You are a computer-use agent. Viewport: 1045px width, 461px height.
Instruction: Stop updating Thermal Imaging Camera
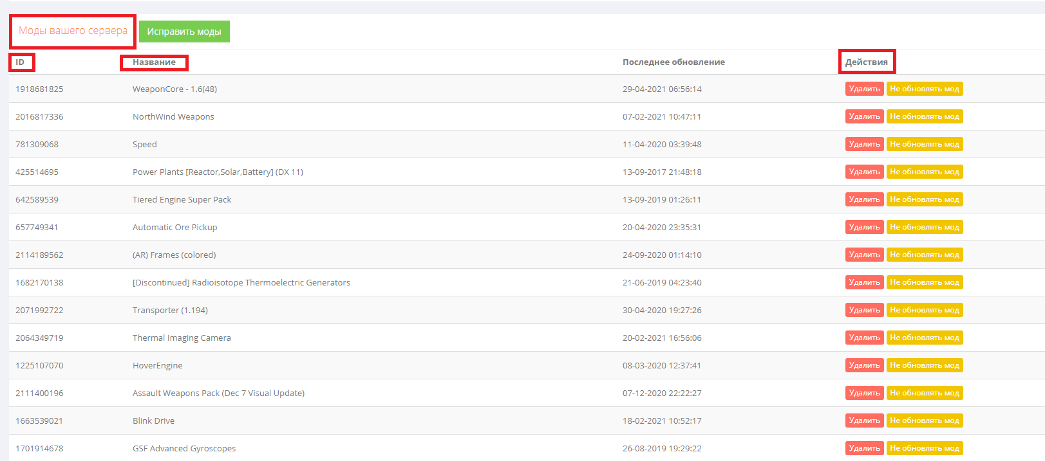pyautogui.click(x=925, y=338)
